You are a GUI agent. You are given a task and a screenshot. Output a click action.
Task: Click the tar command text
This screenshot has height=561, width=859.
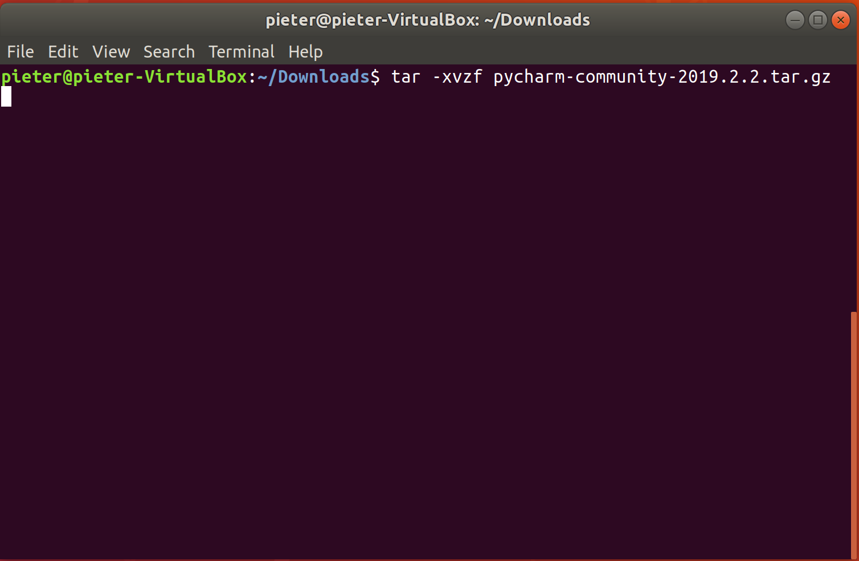406,76
